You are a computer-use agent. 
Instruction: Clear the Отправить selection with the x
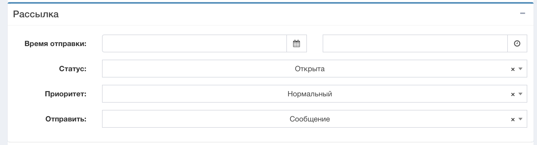513,119
